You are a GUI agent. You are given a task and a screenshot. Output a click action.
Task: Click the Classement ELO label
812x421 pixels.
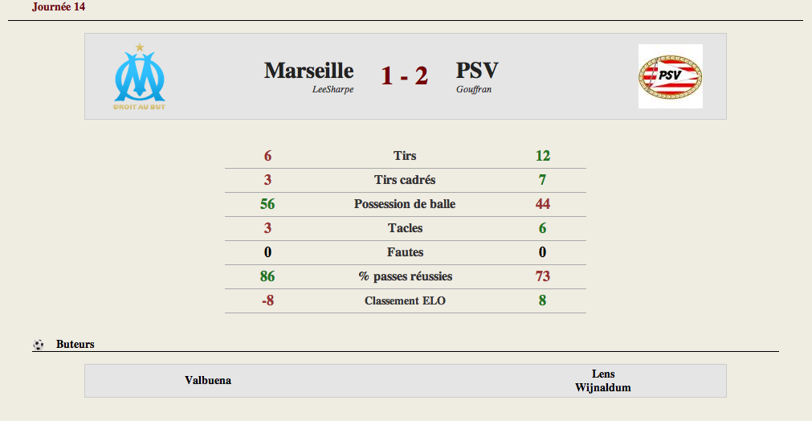coord(405,300)
